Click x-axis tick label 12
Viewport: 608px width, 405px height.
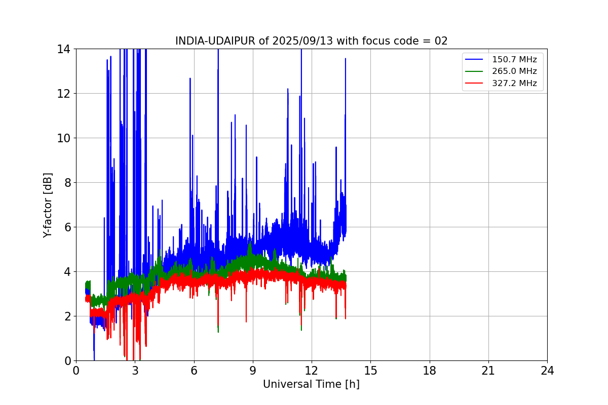[312, 371]
